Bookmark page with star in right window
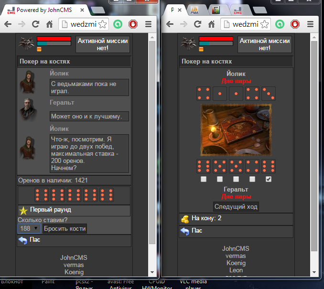 coord(264,24)
